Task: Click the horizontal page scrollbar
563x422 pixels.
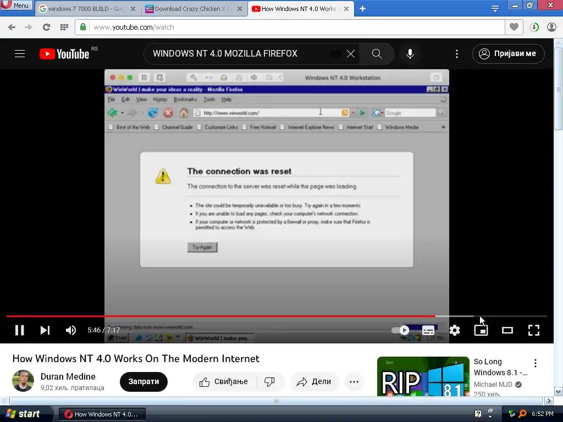Action: pos(276,401)
